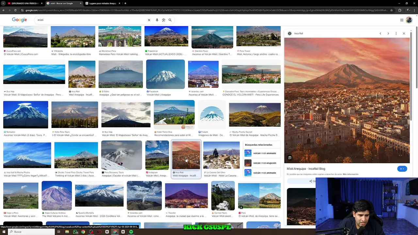Open Google Lens image search icon in search bar
The width and height of the screenshot is (418, 235).
coord(164,20)
